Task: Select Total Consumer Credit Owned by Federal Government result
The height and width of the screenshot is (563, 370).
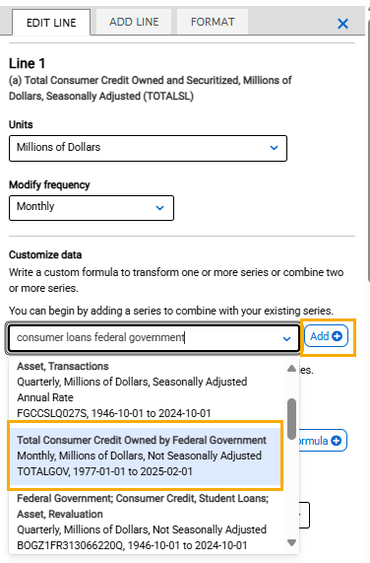Action: pyautogui.click(x=145, y=456)
